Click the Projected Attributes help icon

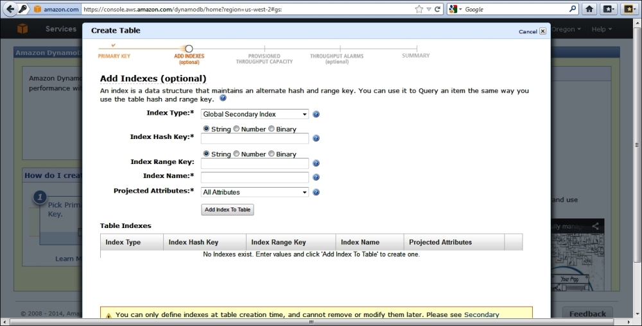316,192
